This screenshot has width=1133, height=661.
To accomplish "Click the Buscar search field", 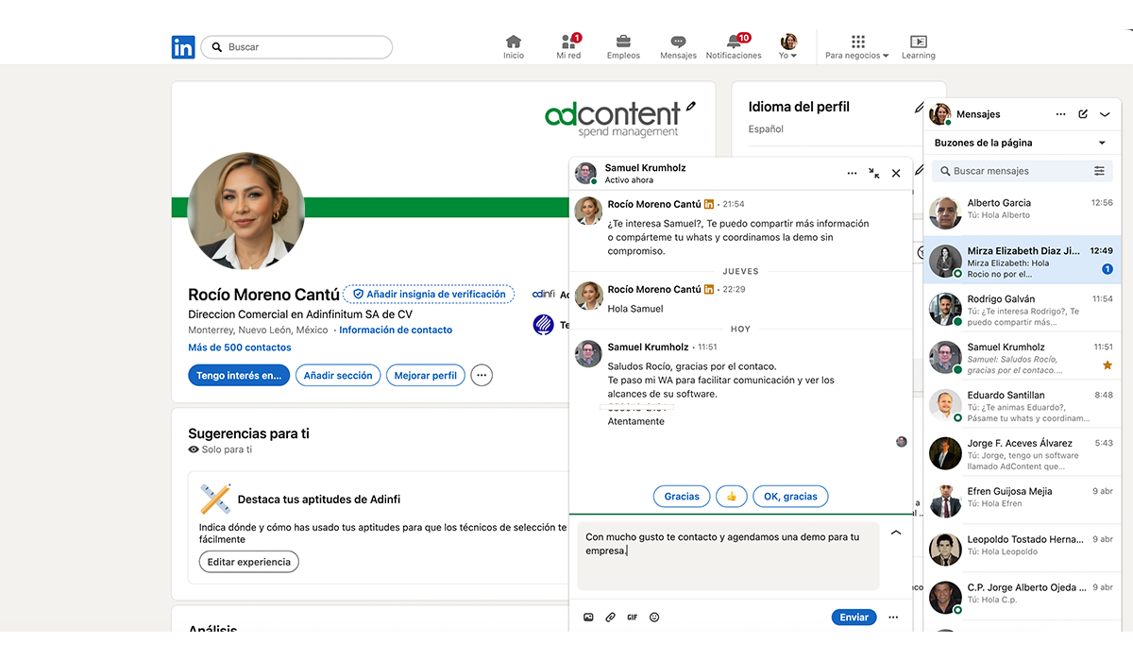I will click(296, 47).
